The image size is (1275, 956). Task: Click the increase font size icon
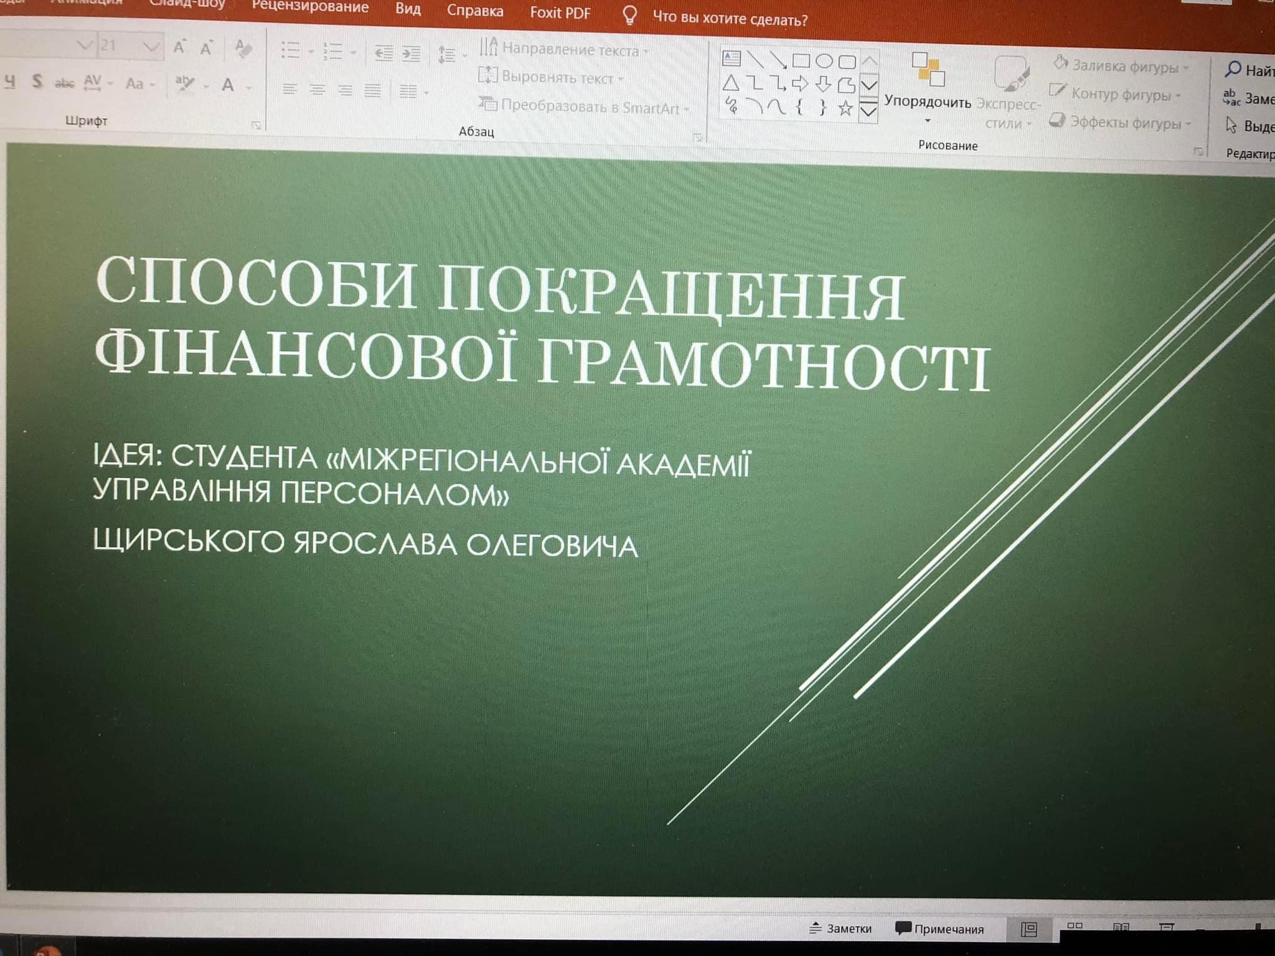[179, 47]
